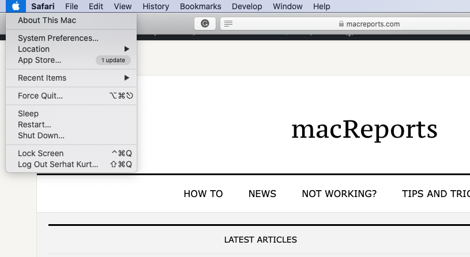Select Force Quit menu item
Image resolution: width=470 pixels, height=257 pixels.
(x=72, y=96)
